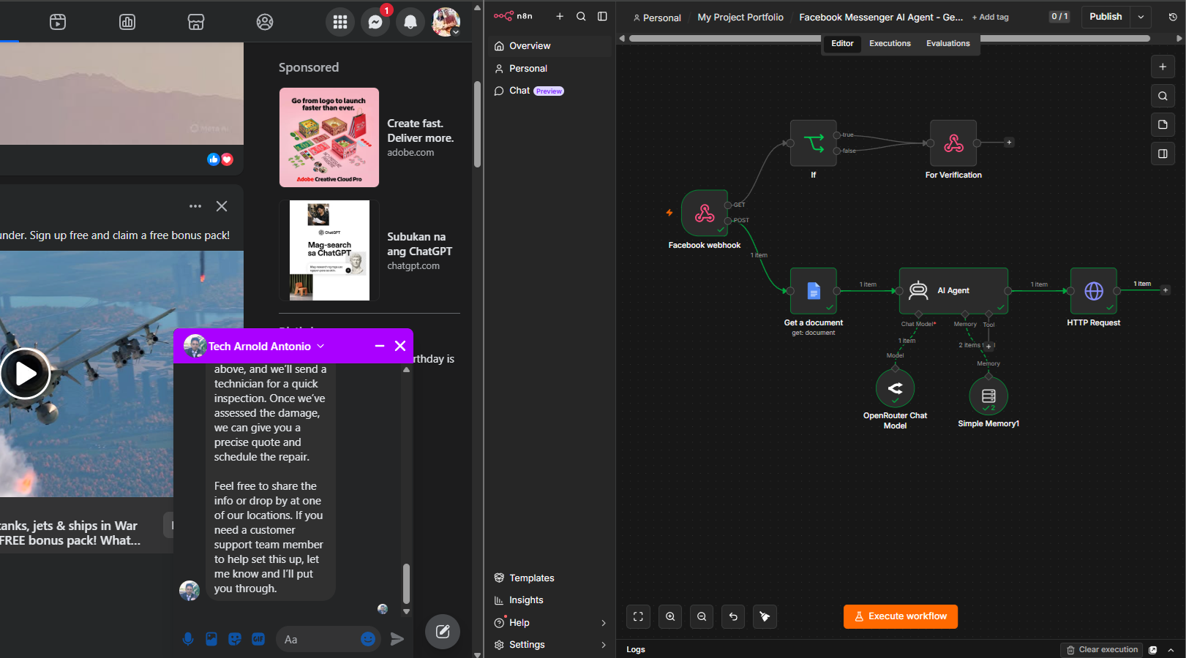The width and height of the screenshot is (1186, 658).
Task: Execute workflow
Action: coord(901,616)
